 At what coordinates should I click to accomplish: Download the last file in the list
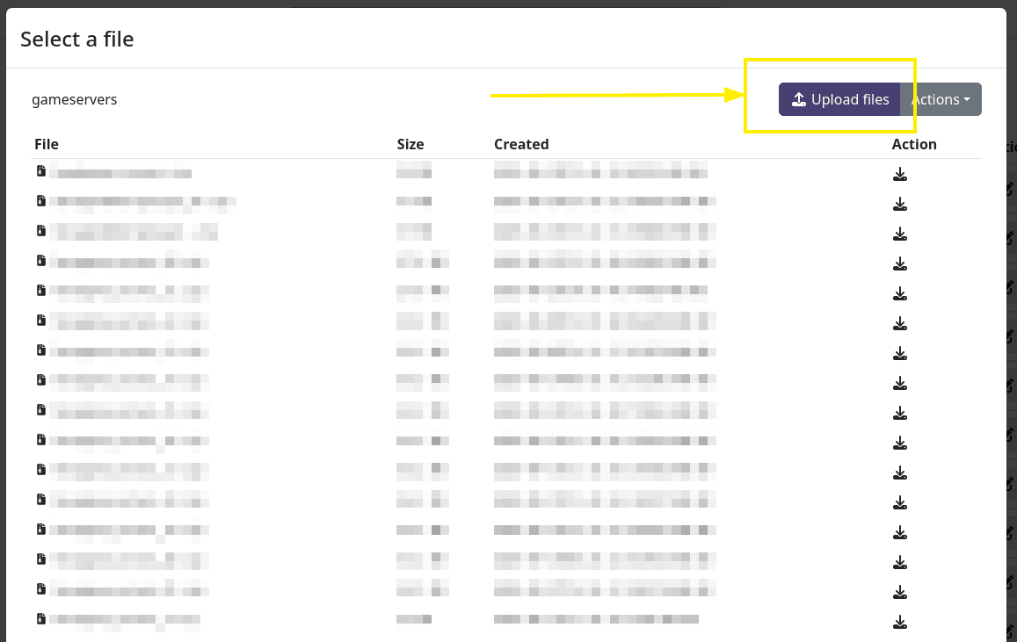(x=899, y=622)
